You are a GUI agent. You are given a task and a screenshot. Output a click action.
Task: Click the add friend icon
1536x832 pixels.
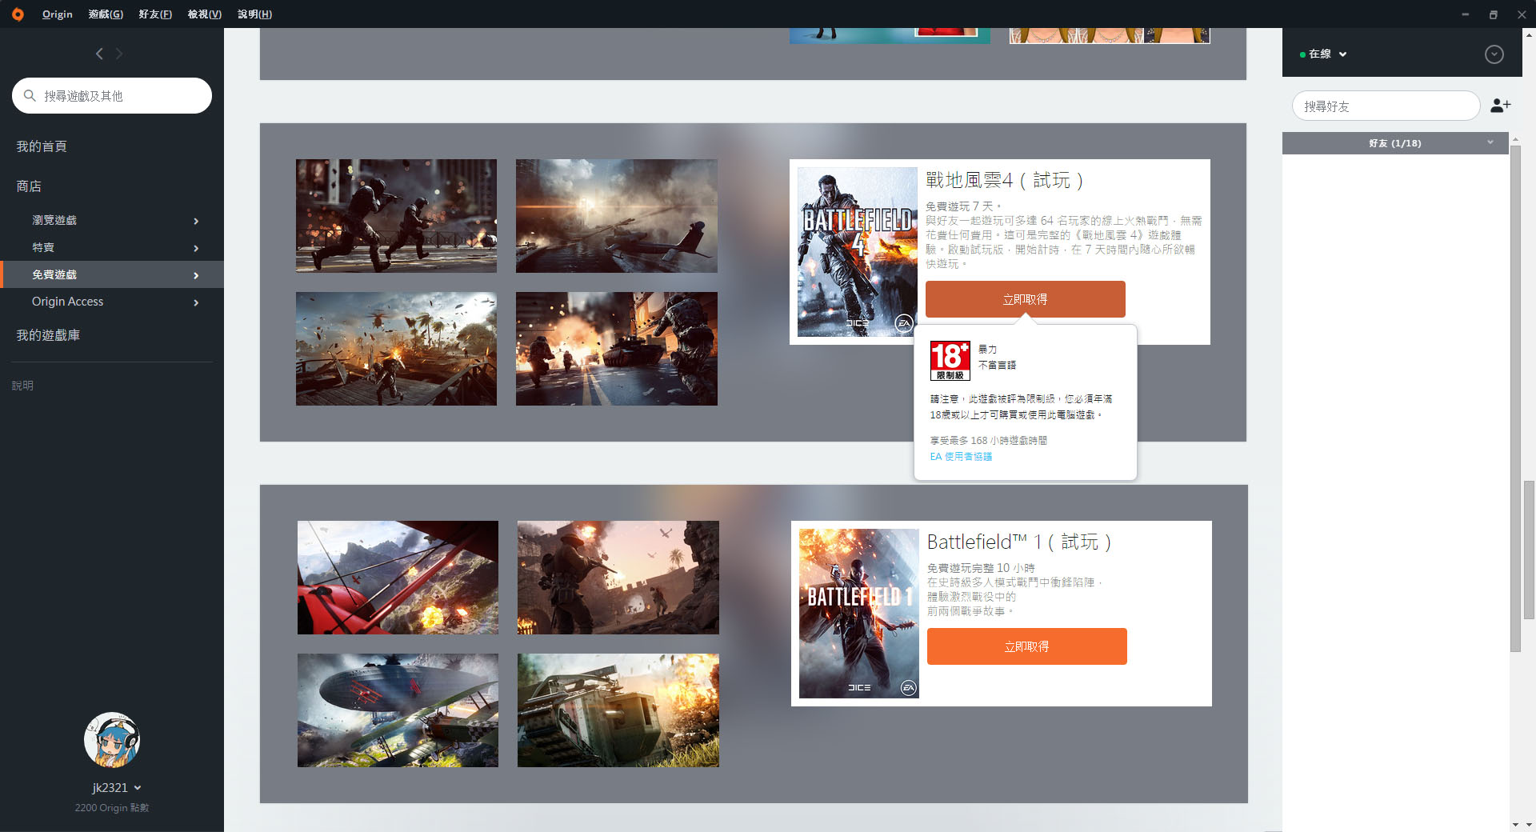(x=1500, y=106)
